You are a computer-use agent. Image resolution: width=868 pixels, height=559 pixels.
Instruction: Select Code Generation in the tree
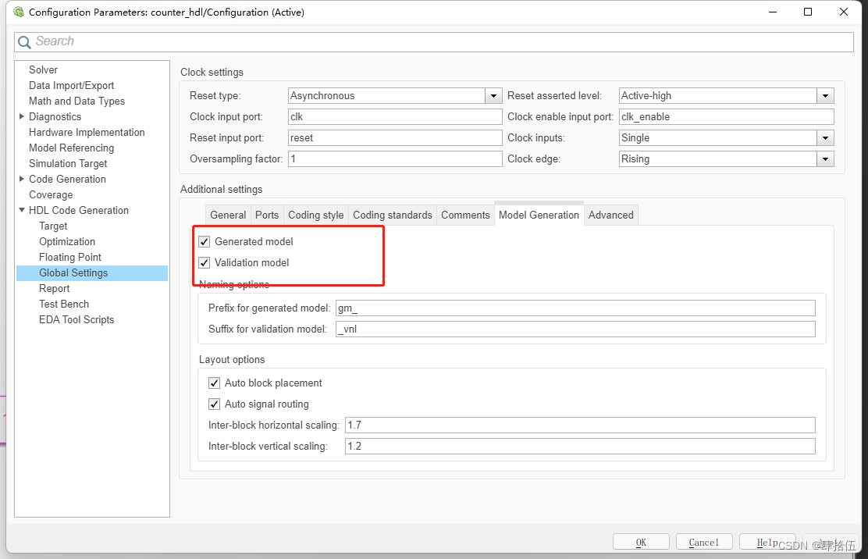click(68, 179)
